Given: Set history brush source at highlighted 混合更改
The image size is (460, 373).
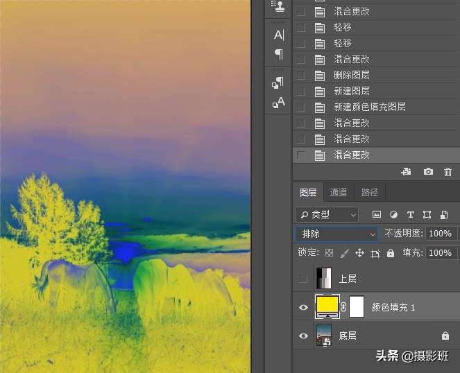Looking at the screenshot, I should [x=300, y=155].
